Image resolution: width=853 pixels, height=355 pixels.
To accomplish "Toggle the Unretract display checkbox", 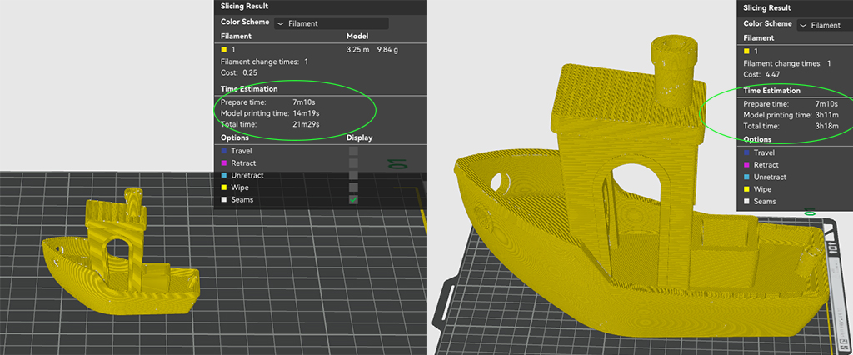I will point(354,176).
